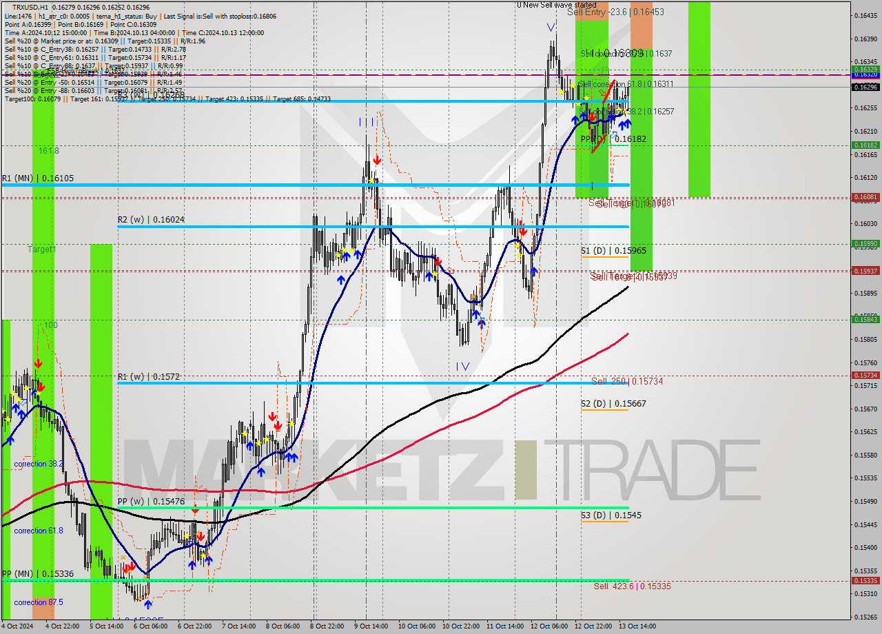Click the blue wave 'V' label at top
This screenshot has width=882, height=634.
pyautogui.click(x=551, y=28)
